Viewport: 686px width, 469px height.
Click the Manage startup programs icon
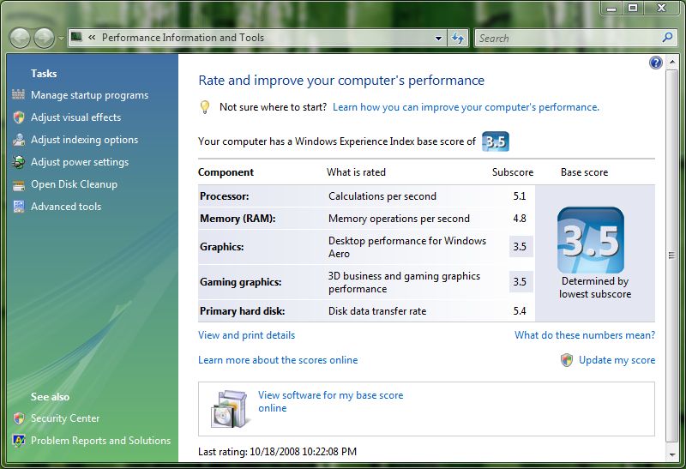(x=18, y=94)
